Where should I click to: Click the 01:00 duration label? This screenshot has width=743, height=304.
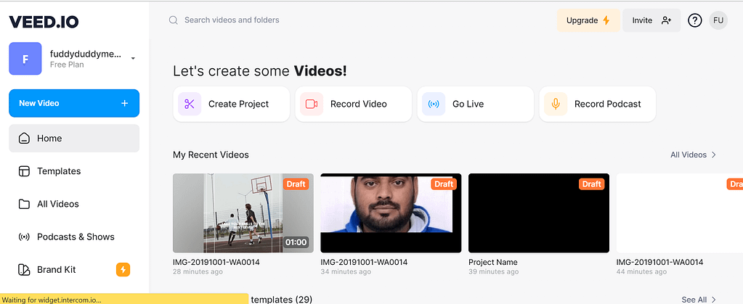(296, 242)
